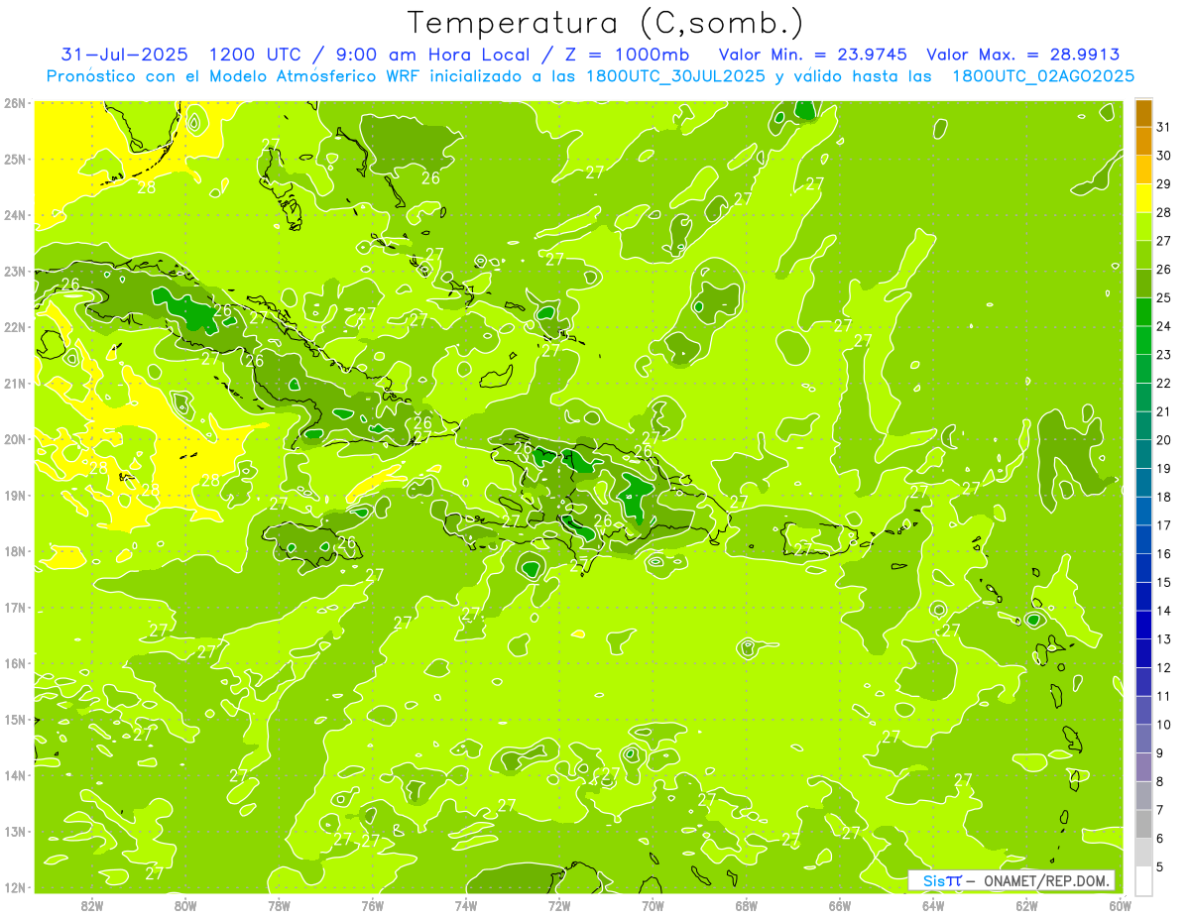Click the lime swatch between 27 and 28

pyautogui.click(x=1143, y=226)
